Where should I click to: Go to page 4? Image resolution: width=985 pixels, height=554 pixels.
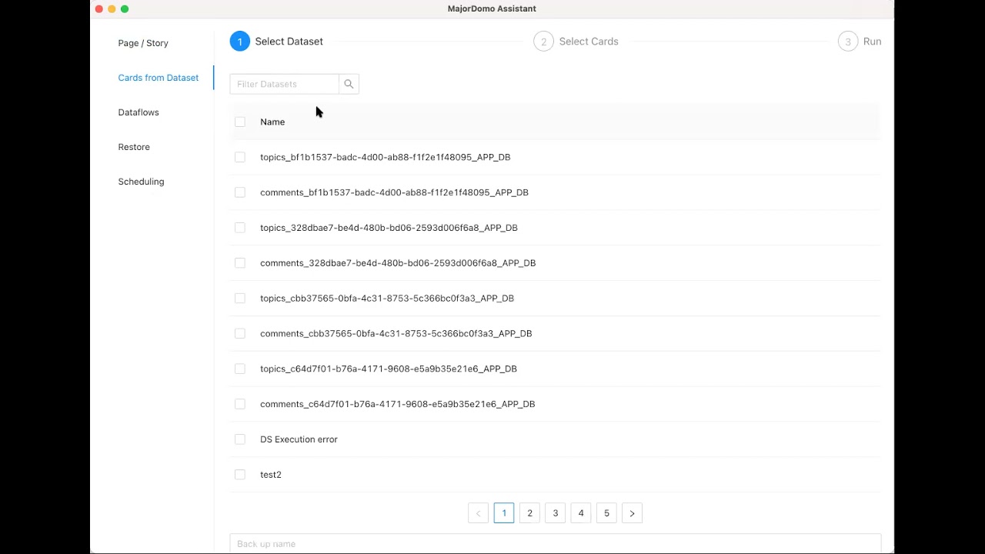pyautogui.click(x=581, y=513)
